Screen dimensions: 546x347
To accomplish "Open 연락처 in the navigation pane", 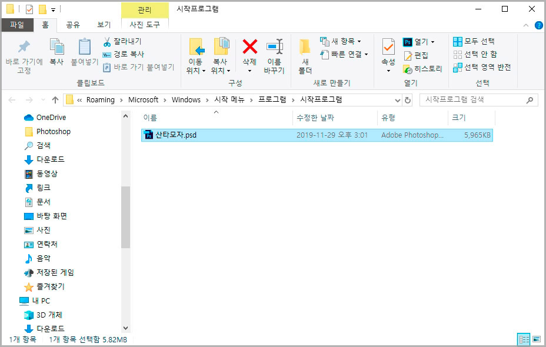I will click(x=41, y=244).
